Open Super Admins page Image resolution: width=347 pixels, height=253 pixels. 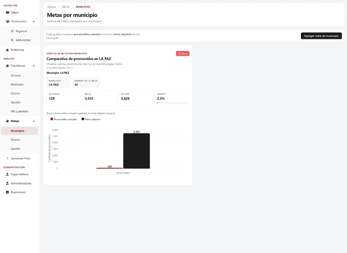(x=20, y=174)
